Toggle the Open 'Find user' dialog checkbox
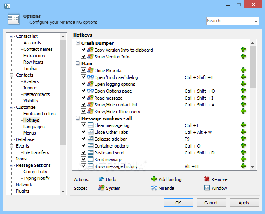Viewport: 265px width, 214px height. 83,77
